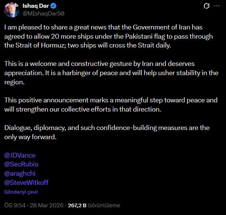Open the Grok action icon
The height and width of the screenshot is (215, 226).
point(207,6)
